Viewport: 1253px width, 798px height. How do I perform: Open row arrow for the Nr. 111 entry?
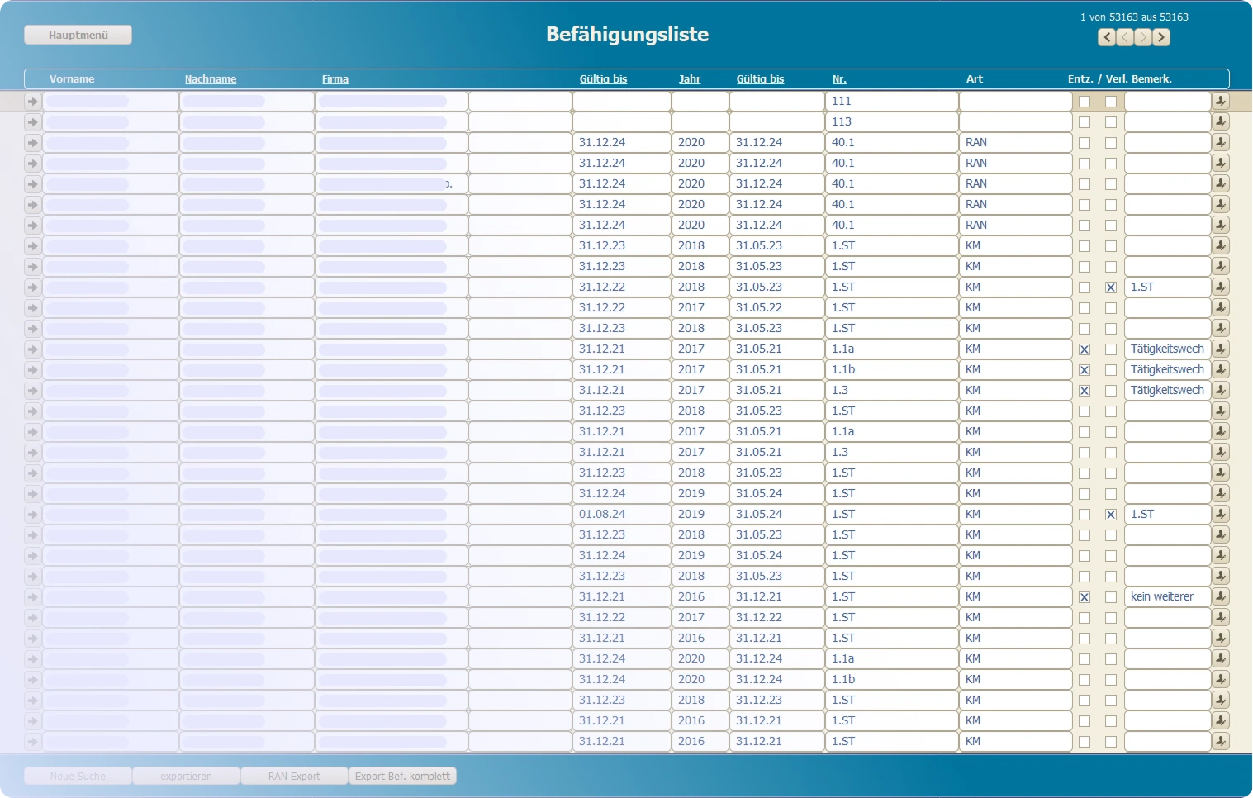32,101
